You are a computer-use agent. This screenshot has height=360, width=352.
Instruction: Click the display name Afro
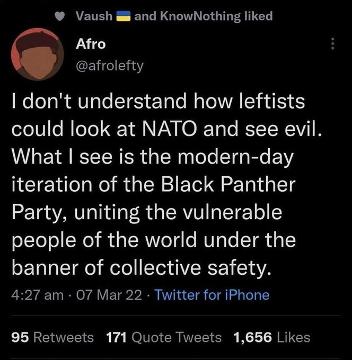(x=91, y=44)
